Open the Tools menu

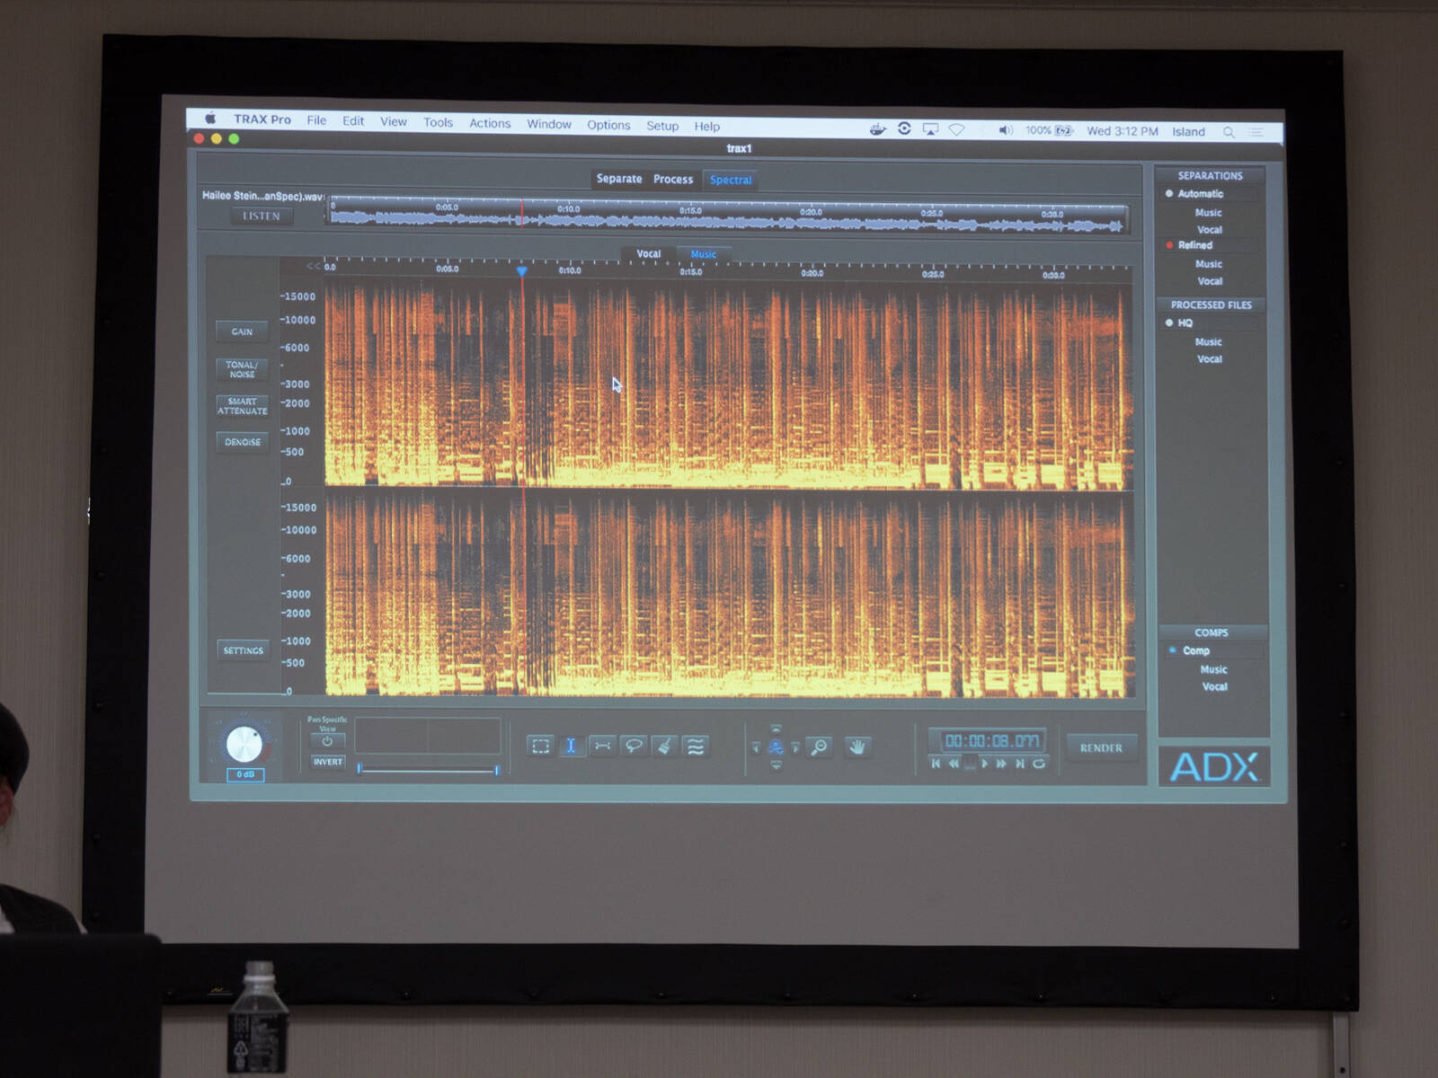tap(438, 122)
